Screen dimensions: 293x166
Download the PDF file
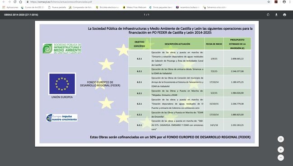pos(276,15)
